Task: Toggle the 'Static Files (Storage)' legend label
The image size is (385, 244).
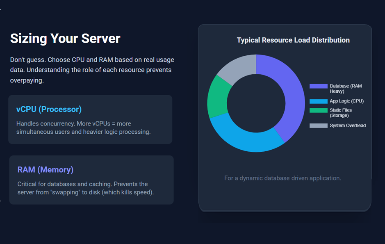Action: 341,113
